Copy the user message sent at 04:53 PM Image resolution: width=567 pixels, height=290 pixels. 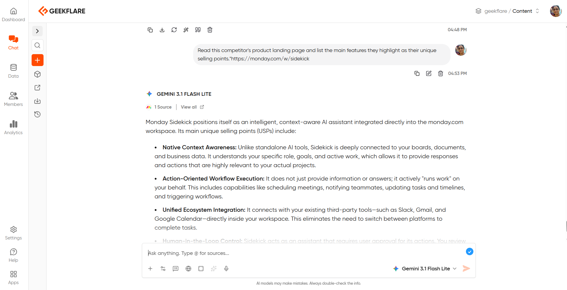pos(417,73)
